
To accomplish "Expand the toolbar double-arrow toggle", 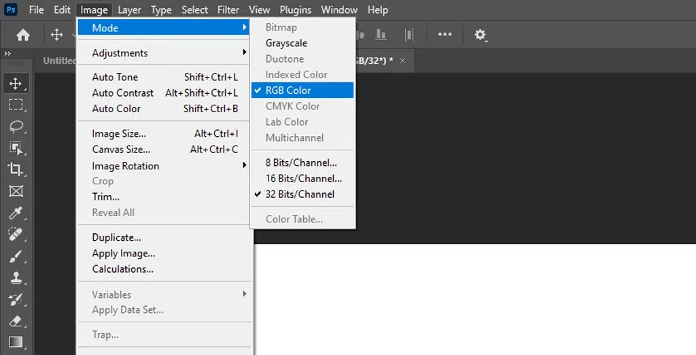I will [7, 53].
